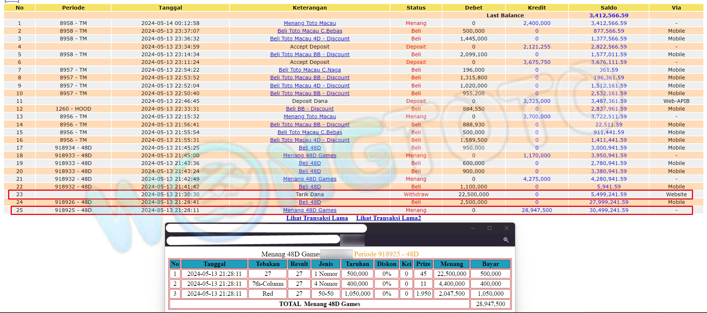Screen dimensions: 707x313
Task: Maximize the popup window
Action: 489,228
